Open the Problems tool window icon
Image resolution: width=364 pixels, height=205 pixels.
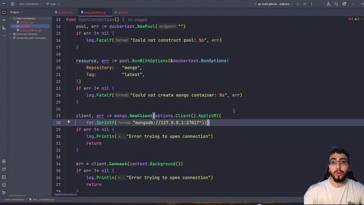pyautogui.click(x=4, y=185)
